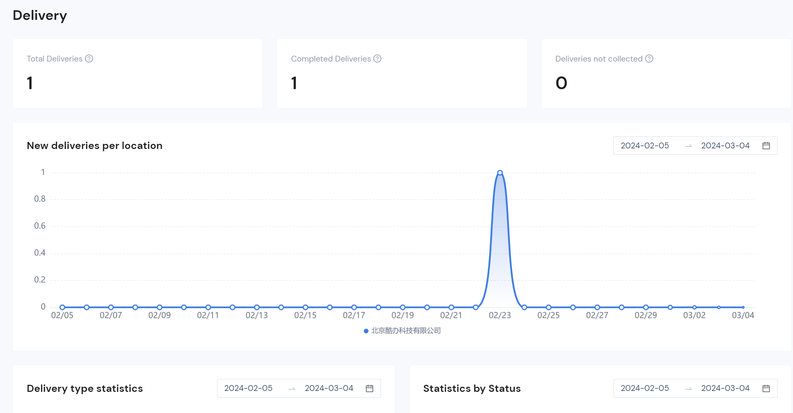This screenshot has height=413, width=793.
Task: Edit start date of Delivery type statistics
Action: click(249, 388)
